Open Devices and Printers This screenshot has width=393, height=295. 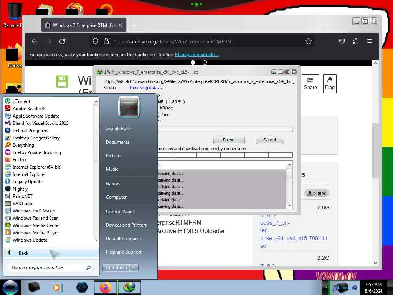tap(126, 225)
